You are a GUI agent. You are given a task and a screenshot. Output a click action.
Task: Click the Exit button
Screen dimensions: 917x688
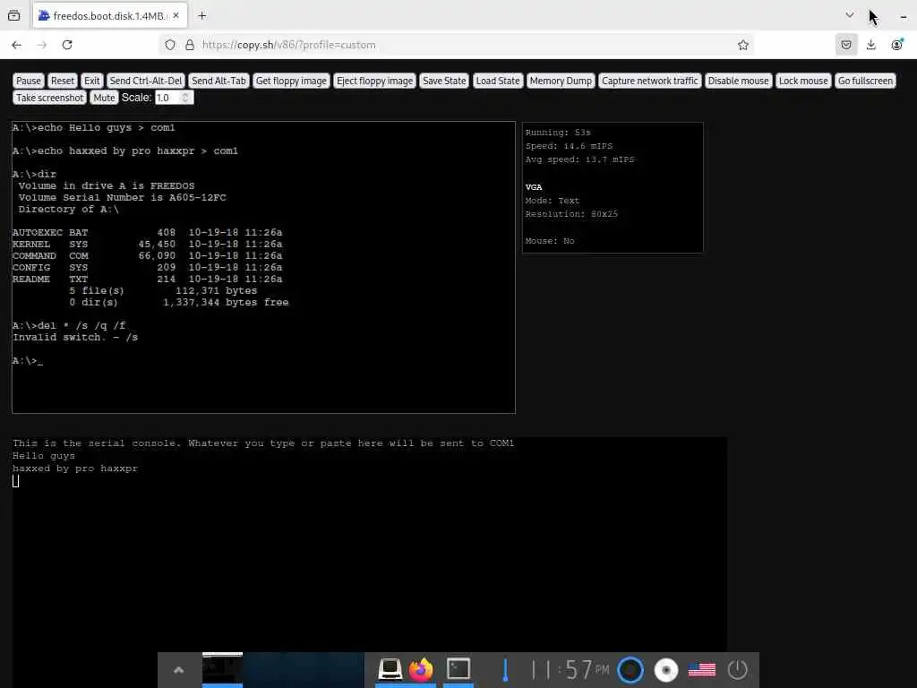(92, 81)
